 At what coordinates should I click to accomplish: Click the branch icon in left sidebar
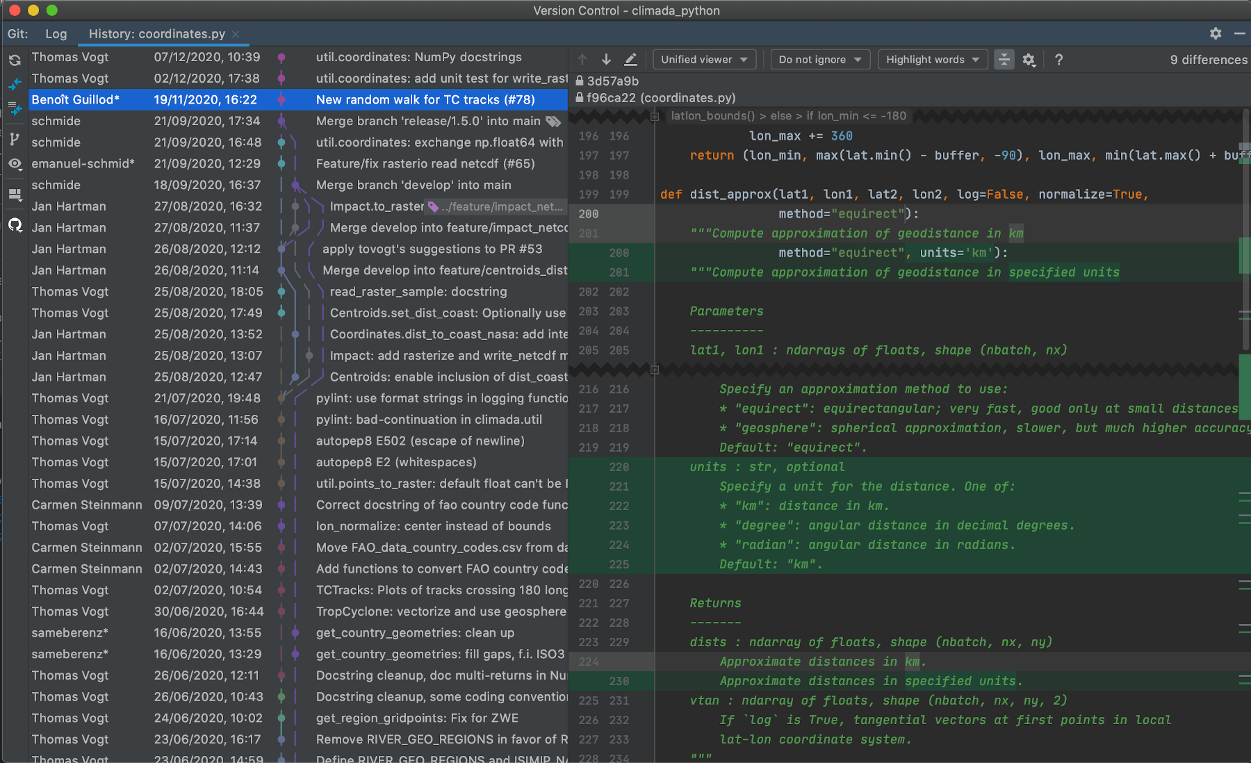(15, 139)
